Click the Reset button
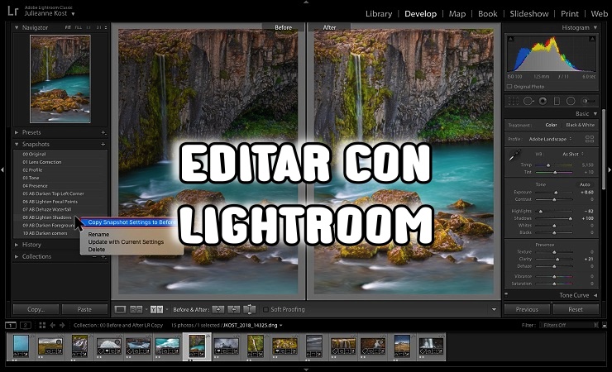This screenshot has height=372, width=612. pos(576,309)
